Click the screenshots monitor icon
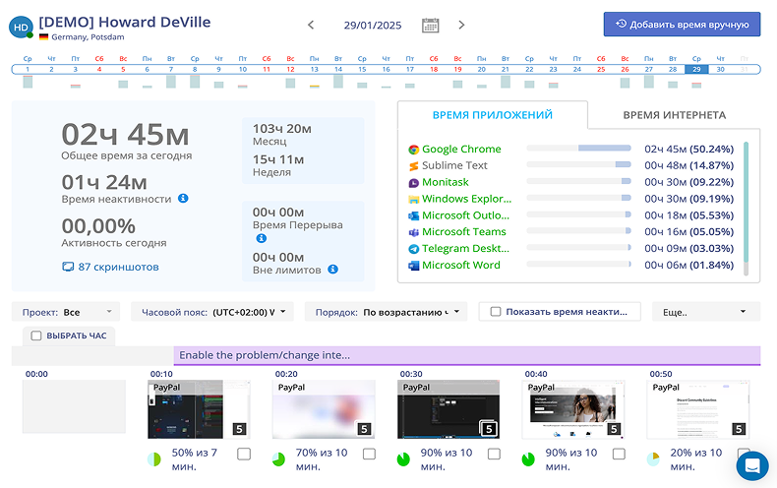 (68, 267)
